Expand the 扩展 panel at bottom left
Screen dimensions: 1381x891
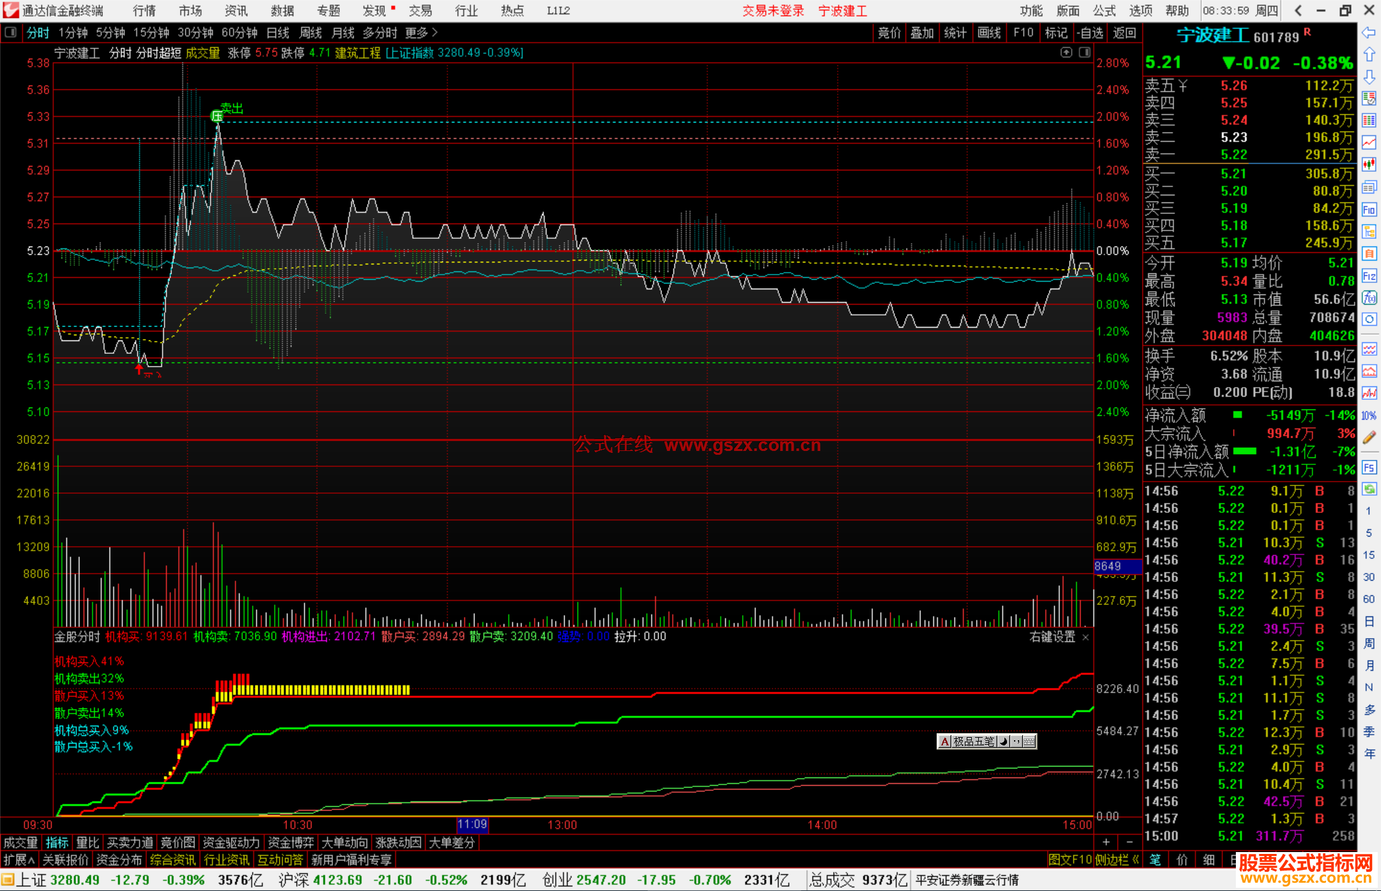[19, 860]
